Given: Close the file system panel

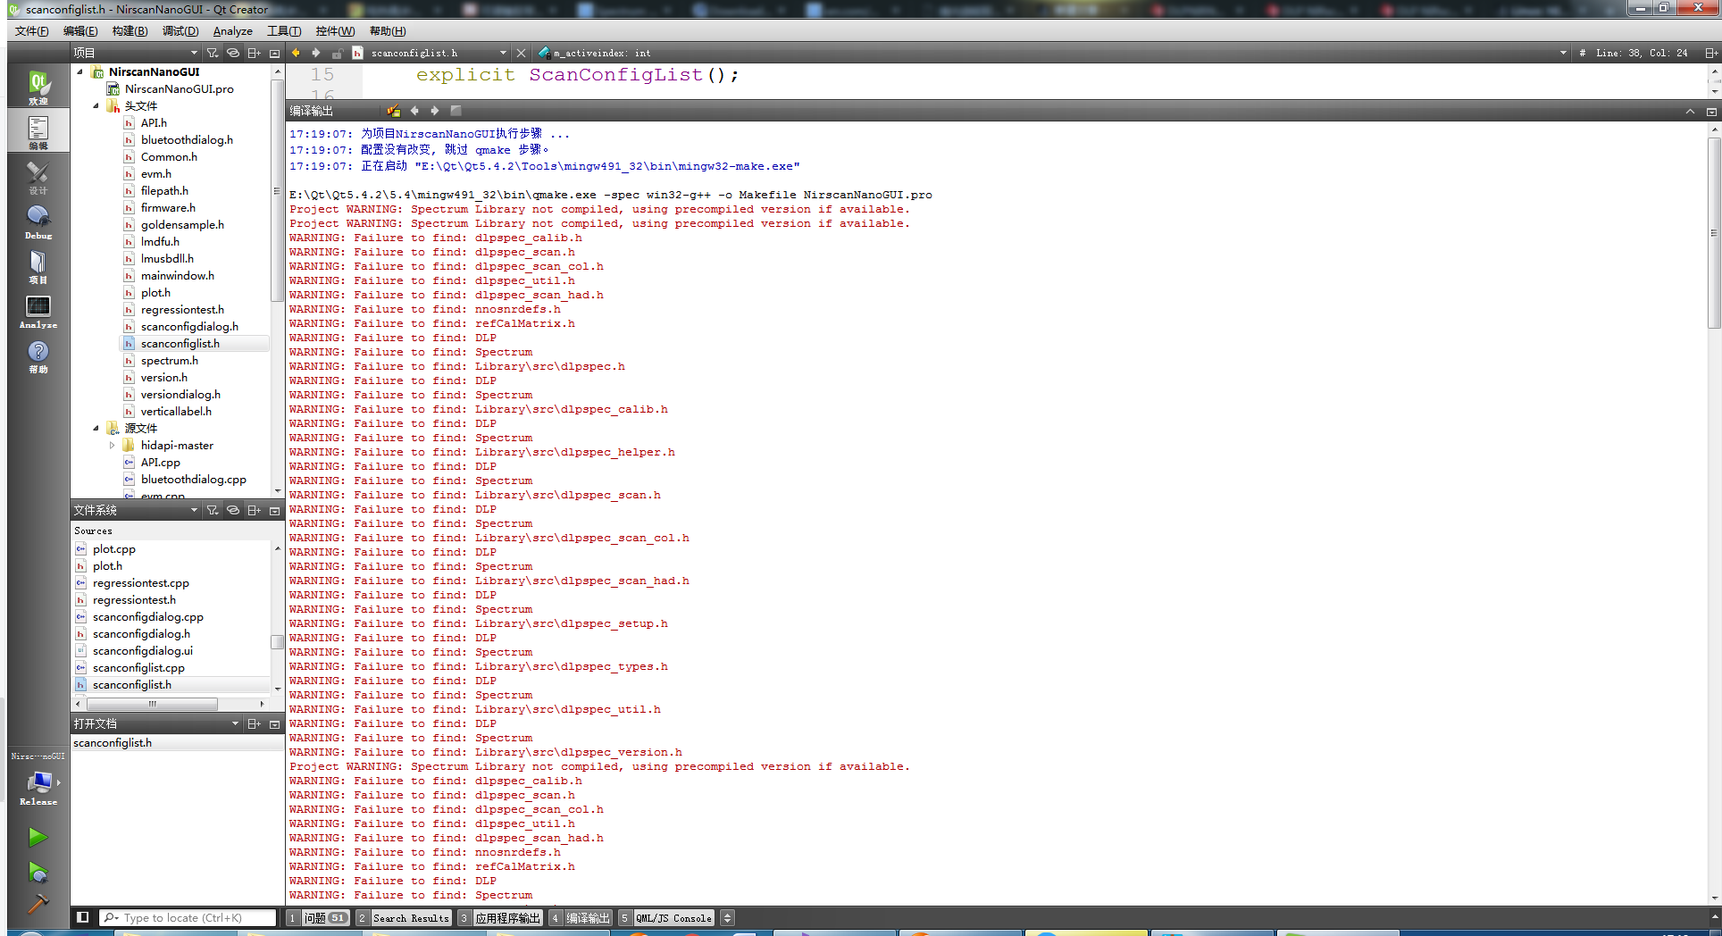Looking at the screenshot, I should [274, 510].
